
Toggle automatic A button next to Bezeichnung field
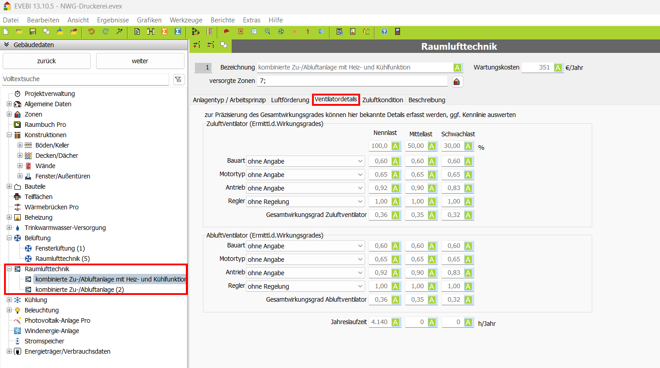(x=457, y=68)
